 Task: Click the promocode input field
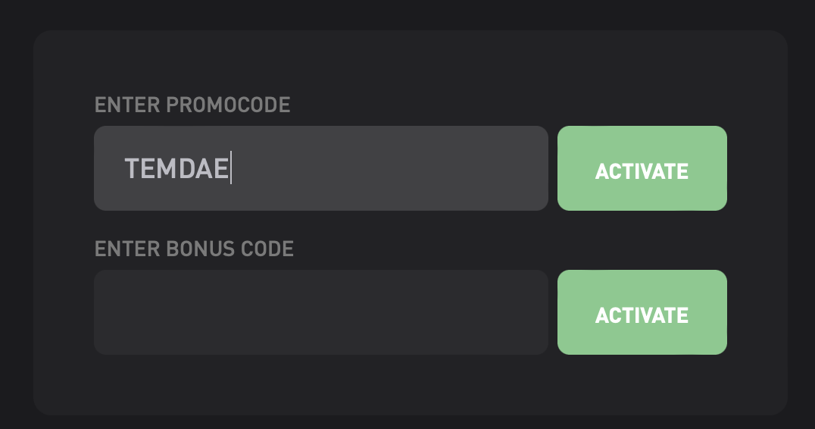coord(320,168)
